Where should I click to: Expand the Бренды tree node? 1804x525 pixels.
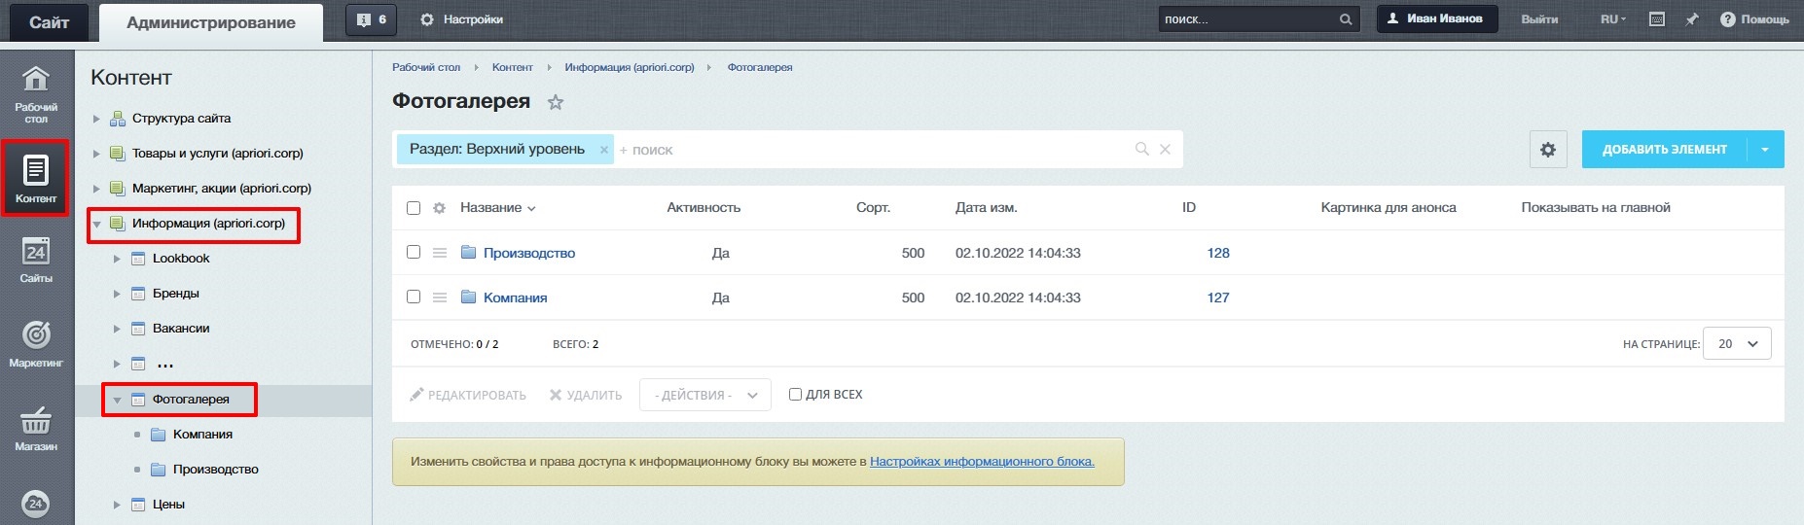(x=117, y=294)
